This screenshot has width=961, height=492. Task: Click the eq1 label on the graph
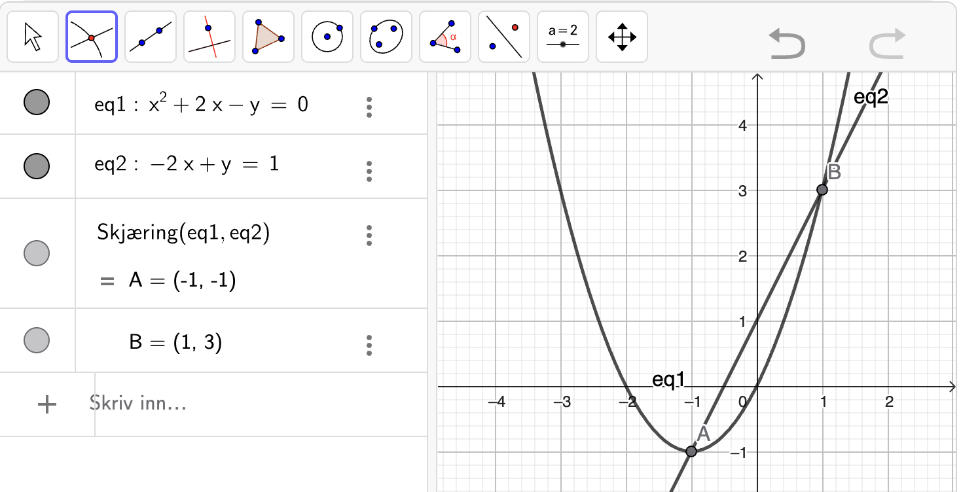[x=668, y=379]
